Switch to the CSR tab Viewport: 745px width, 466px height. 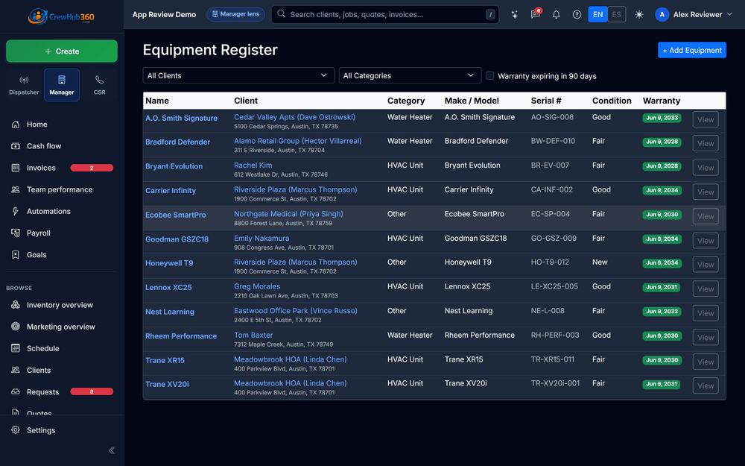[99, 85]
